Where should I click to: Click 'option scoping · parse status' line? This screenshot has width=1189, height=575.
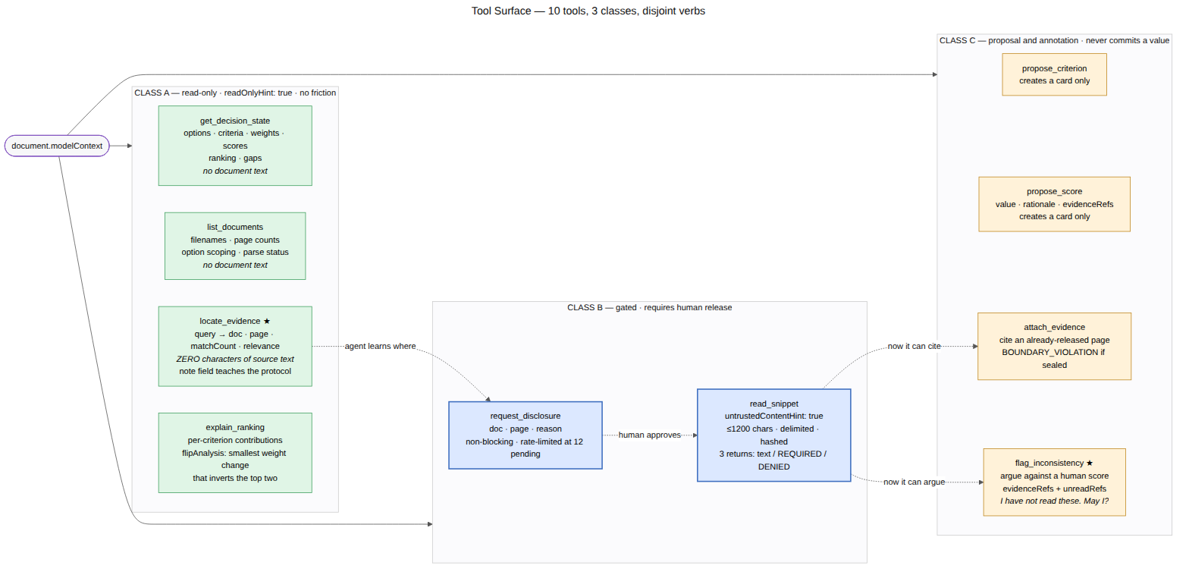[235, 252]
